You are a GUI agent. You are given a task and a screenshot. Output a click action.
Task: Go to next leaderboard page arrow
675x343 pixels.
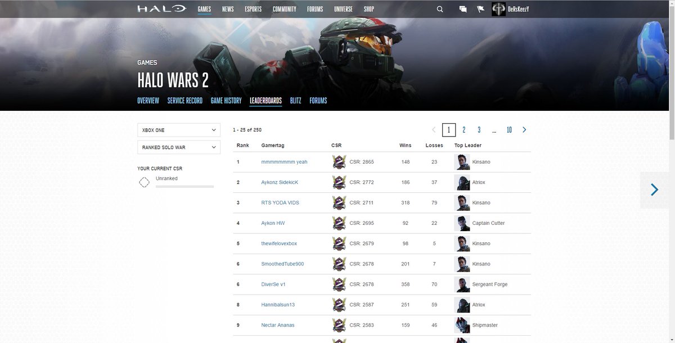pos(524,130)
